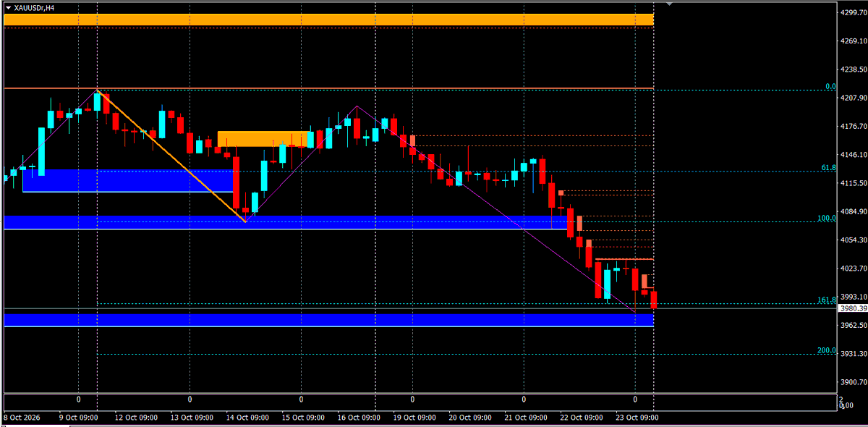Select the bottom blue demand zone below 3980.39
This screenshot has width=868, height=427.
click(328, 320)
